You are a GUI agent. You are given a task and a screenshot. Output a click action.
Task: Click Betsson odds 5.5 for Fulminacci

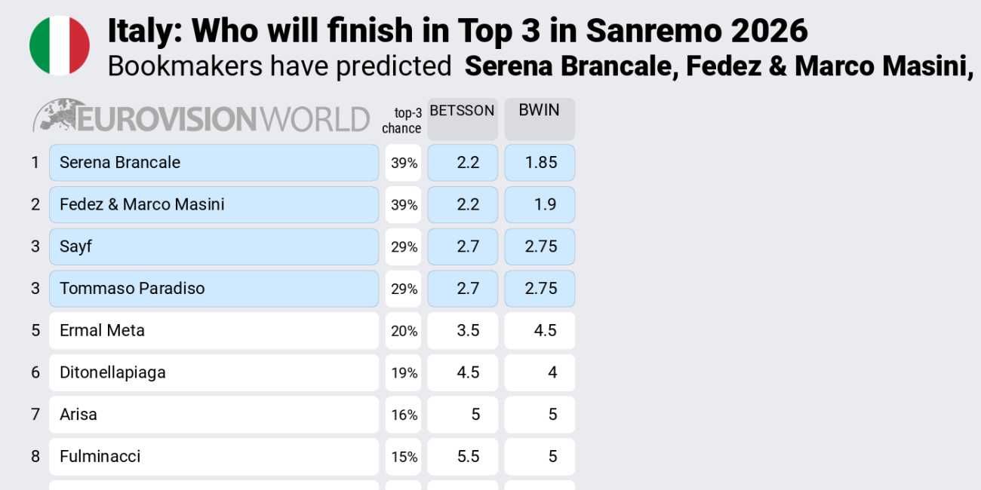[463, 457]
